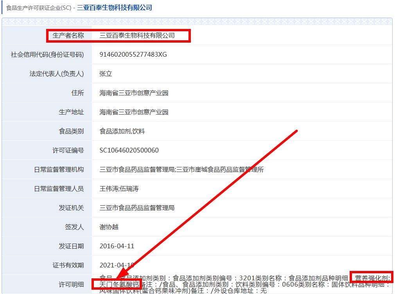Select the 生产地址 value 海南省三亚市创意产业园
Screen dimensions: 395x294
[x=134, y=112]
